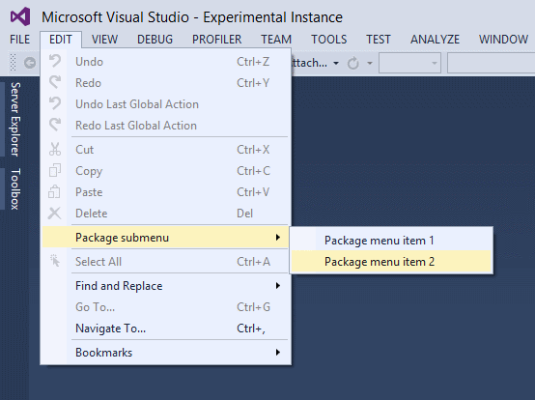This screenshot has width=535, height=400.
Task: Choose Copy from the Edit menu
Action: pos(165,171)
